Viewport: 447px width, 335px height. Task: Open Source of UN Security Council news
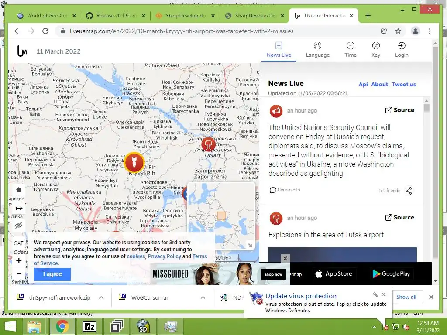[x=399, y=110]
